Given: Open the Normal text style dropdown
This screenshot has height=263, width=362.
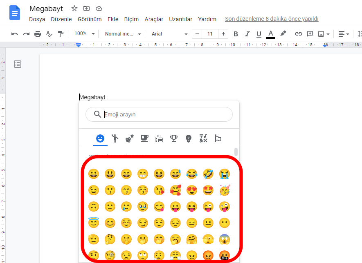Looking at the screenshot, I should click(x=123, y=34).
